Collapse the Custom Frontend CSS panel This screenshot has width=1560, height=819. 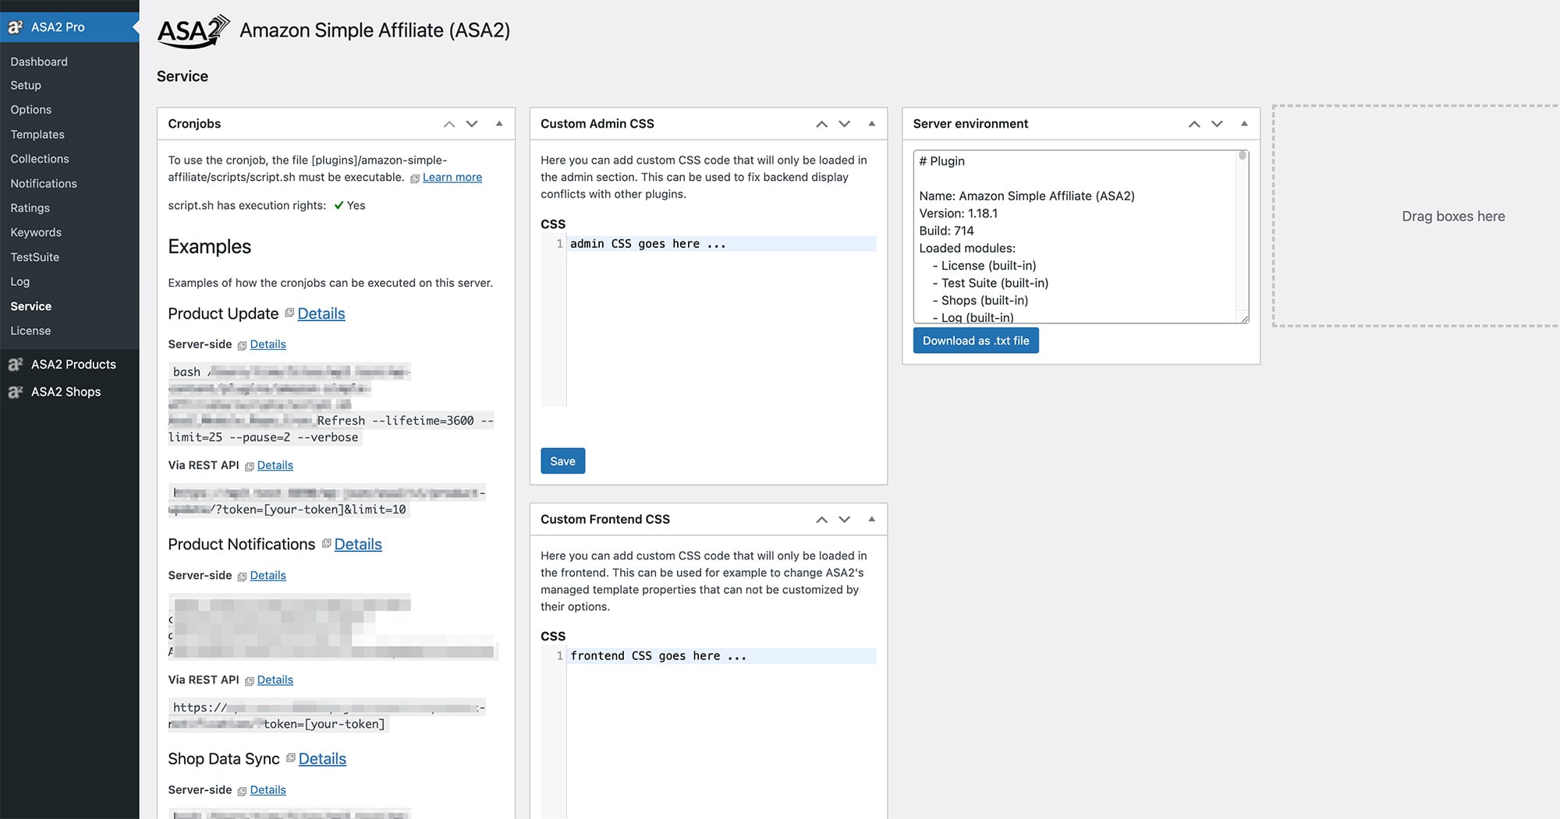tap(872, 519)
